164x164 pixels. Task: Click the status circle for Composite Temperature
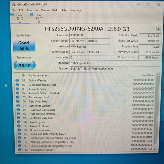pos(17,85)
